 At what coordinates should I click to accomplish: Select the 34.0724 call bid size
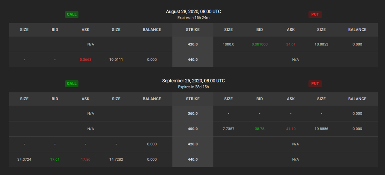24,160
